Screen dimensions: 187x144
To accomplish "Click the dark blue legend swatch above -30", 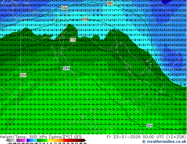I will tap(28, 140).
